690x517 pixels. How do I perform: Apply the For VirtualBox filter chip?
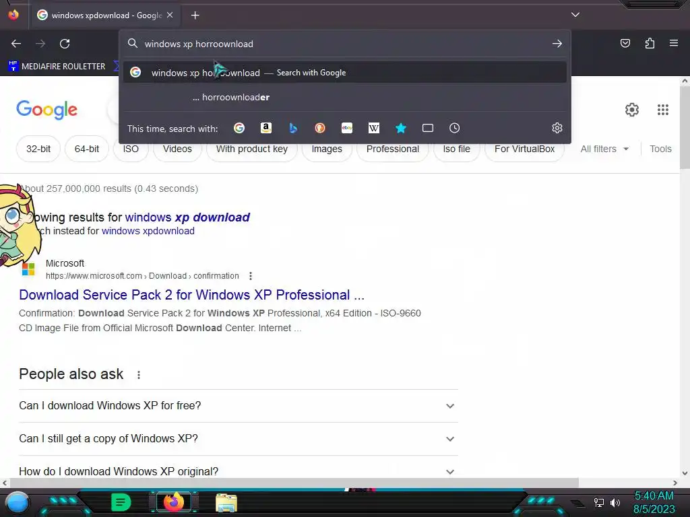click(524, 149)
